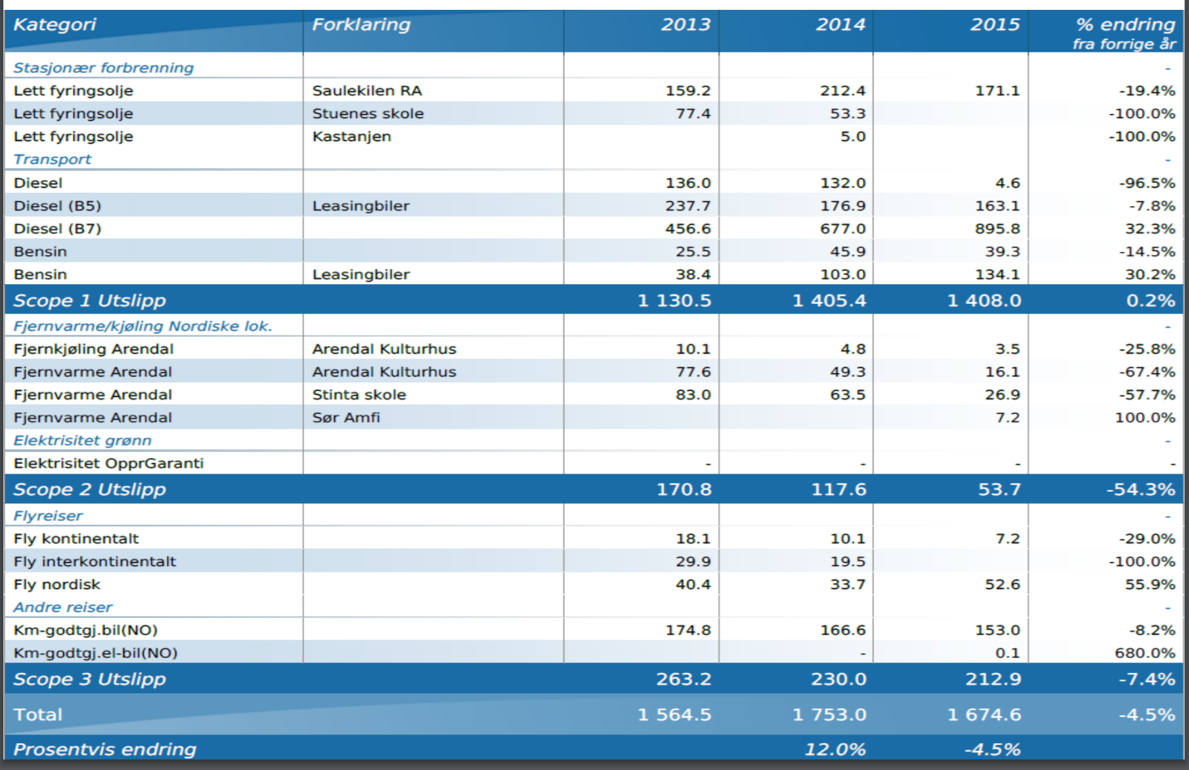Select the Transport section label

53,159
